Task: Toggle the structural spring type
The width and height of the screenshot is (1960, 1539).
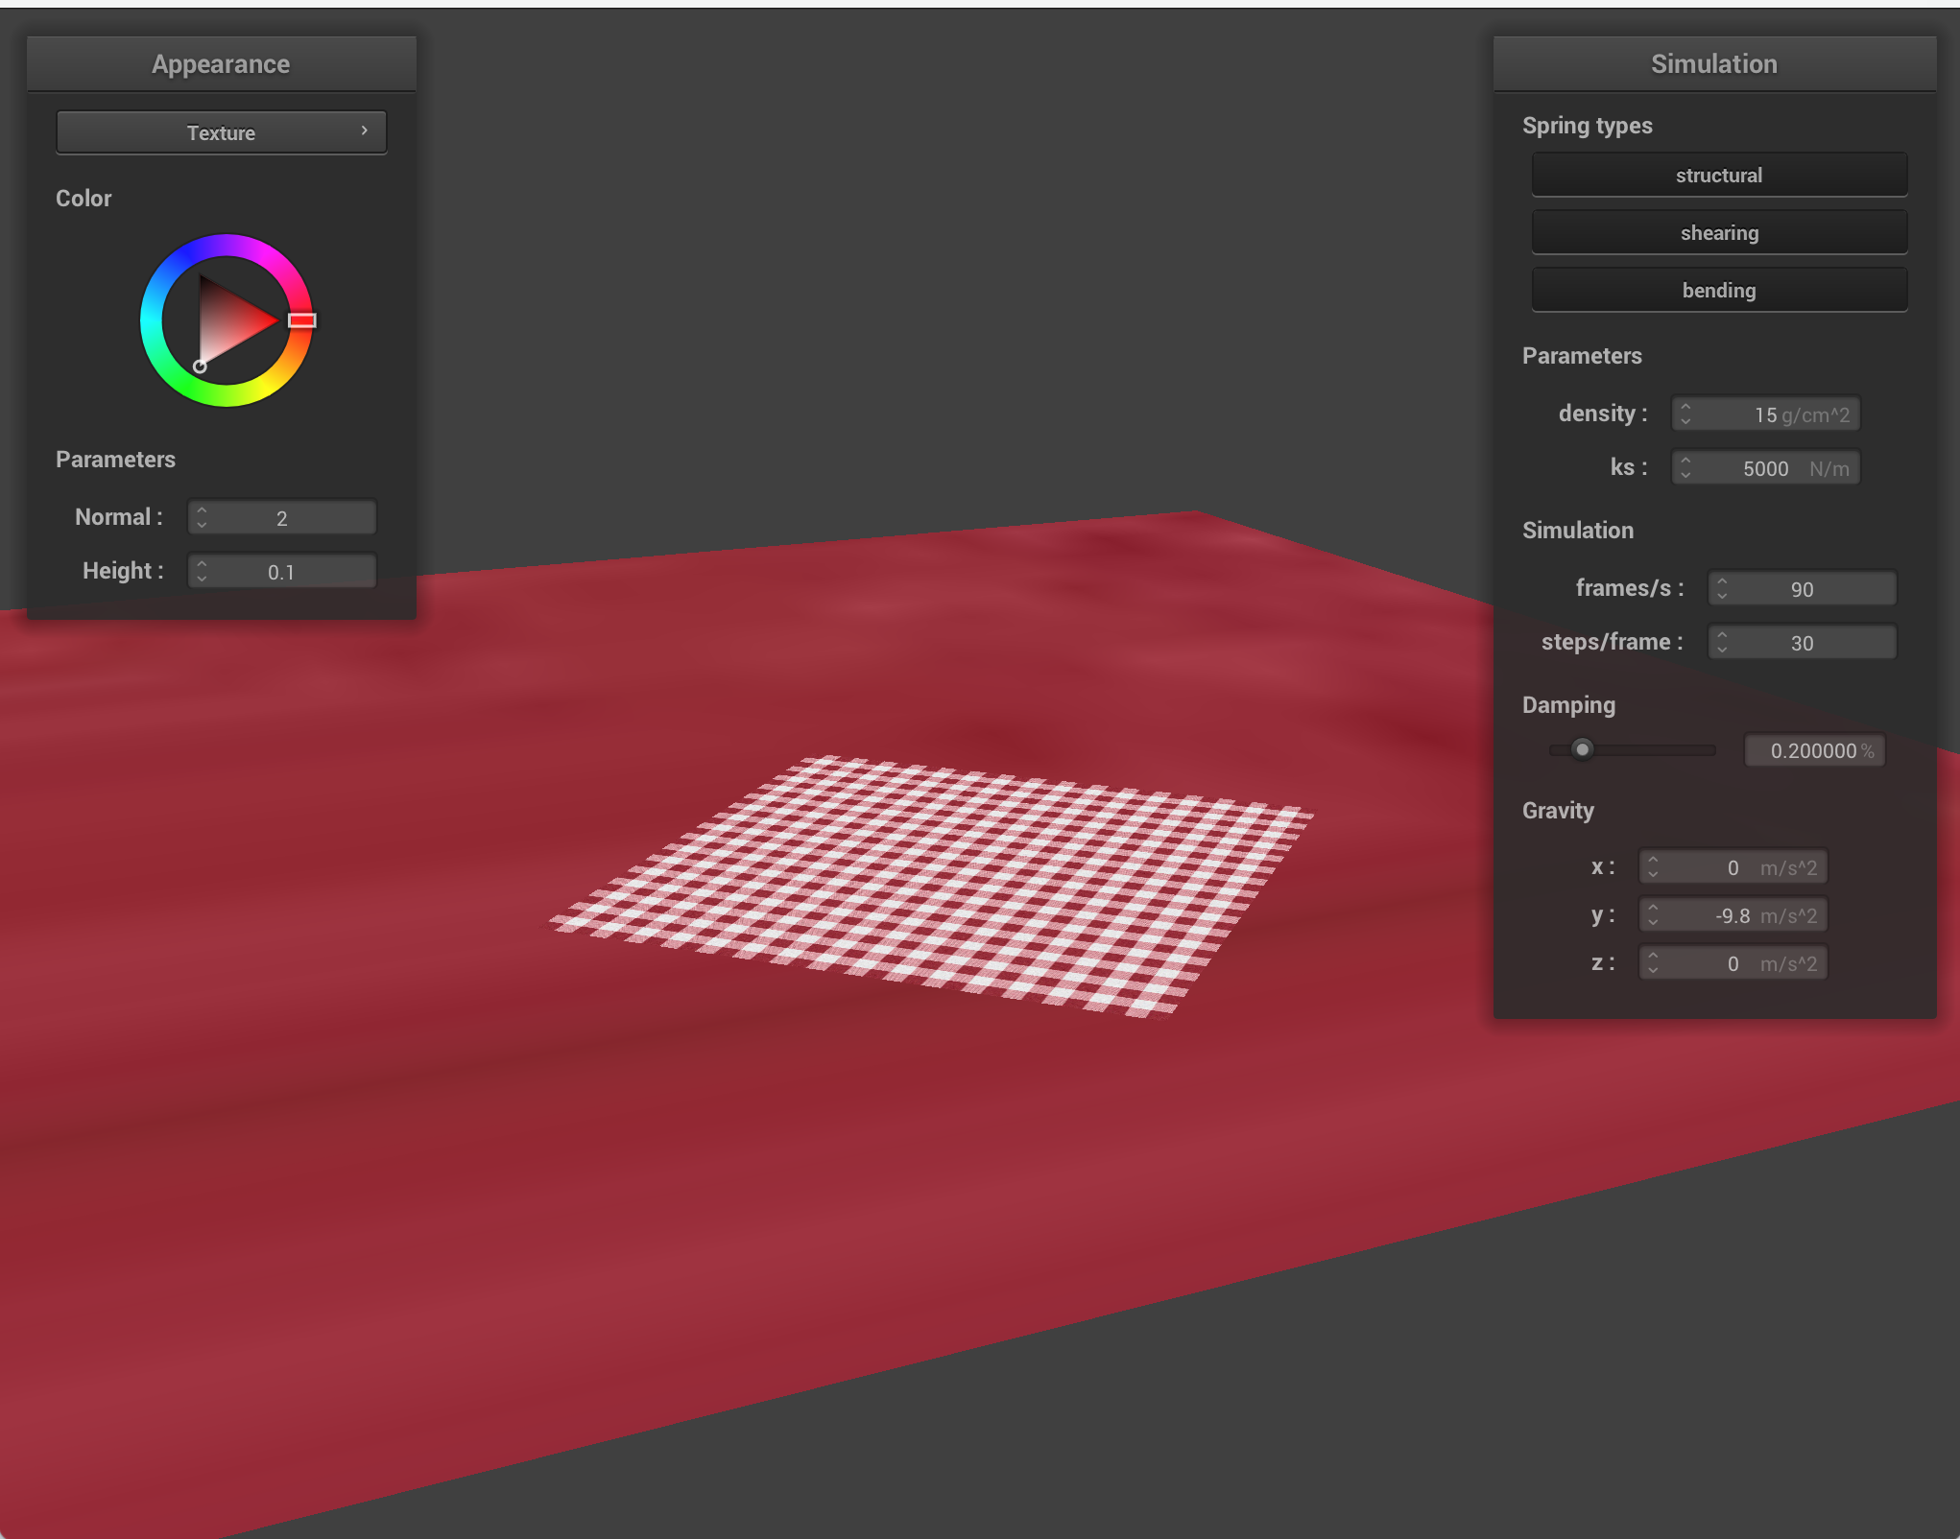Action: [x=1719, y=175]
